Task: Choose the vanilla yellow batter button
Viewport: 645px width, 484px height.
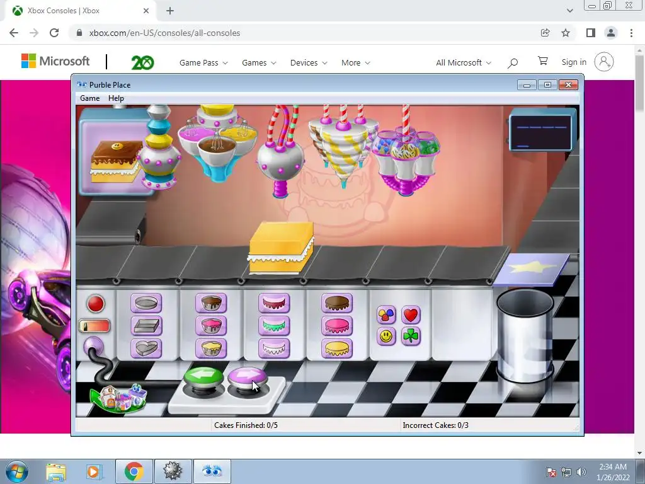Action: (x=211, y=348)
